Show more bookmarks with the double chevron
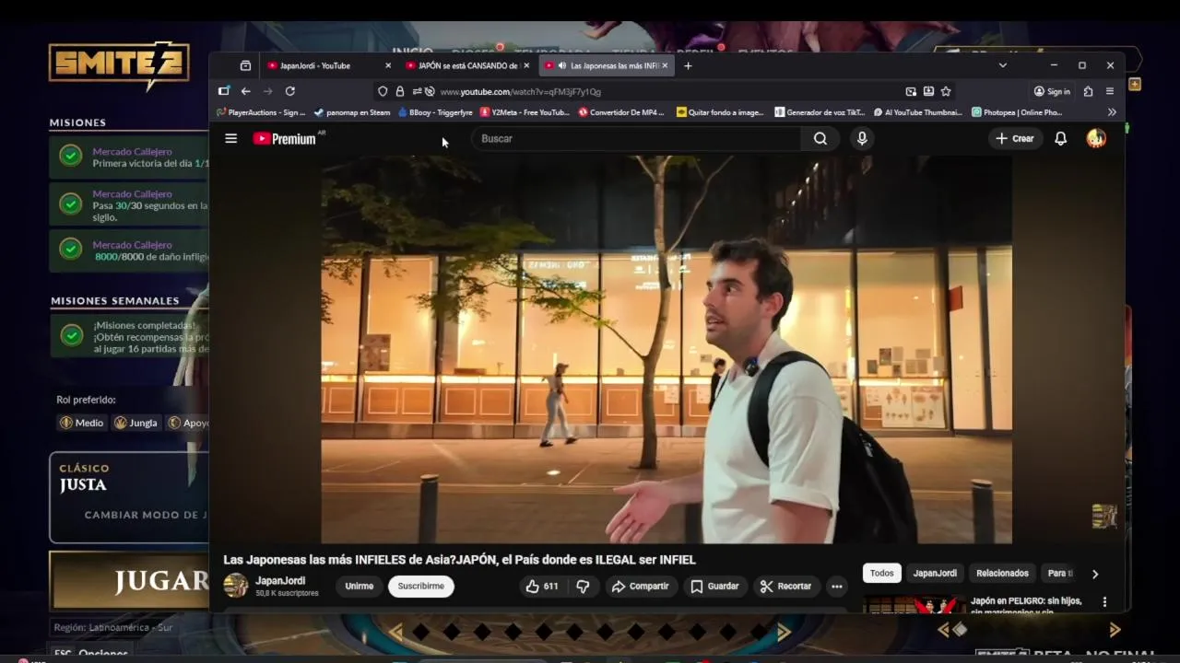Viewport: 1180px width, 663px height. [x=1112, y=112]
